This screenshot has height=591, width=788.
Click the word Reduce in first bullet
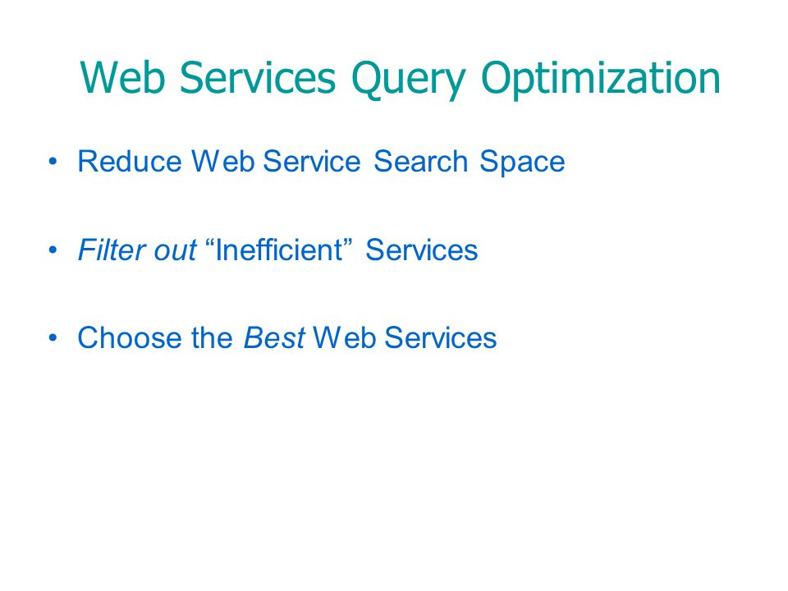(130, 162)
